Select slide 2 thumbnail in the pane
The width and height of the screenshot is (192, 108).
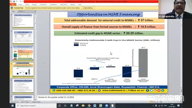point(23,21)
